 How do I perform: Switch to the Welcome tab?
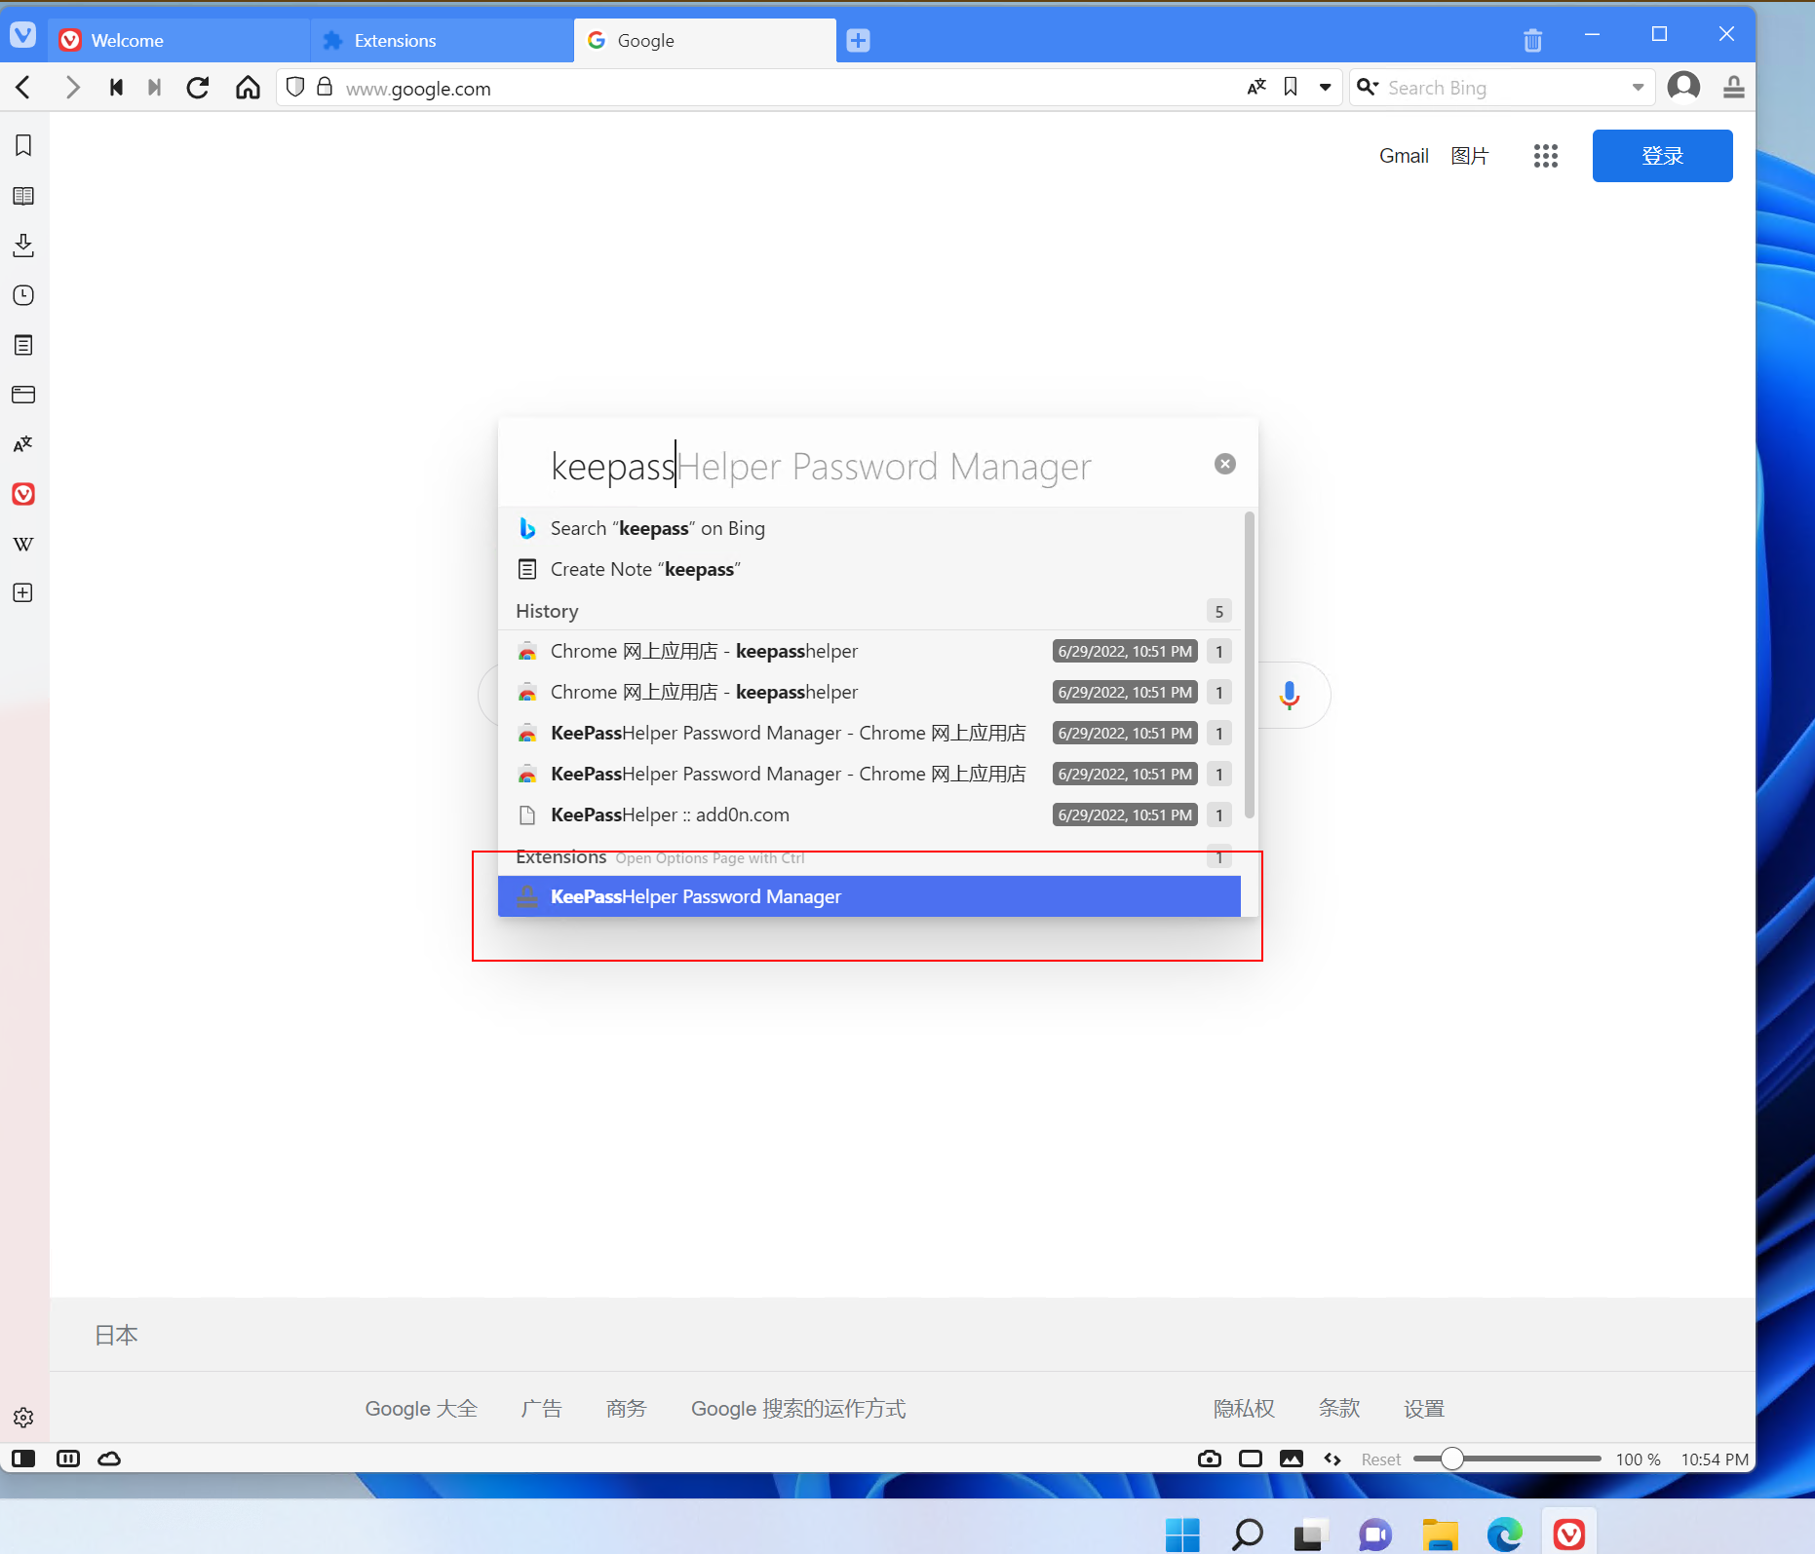179,40
